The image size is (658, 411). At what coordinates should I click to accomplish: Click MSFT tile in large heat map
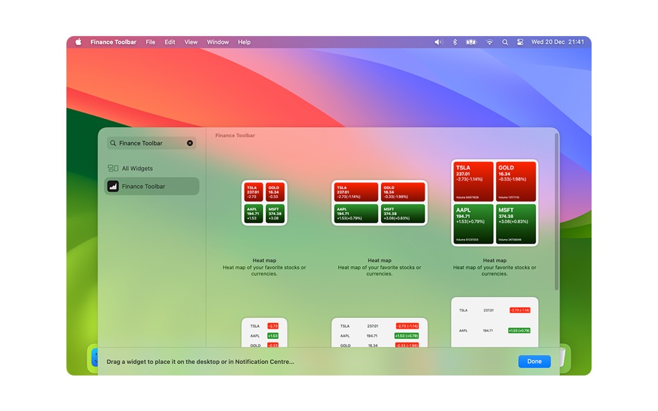(516, 224)
